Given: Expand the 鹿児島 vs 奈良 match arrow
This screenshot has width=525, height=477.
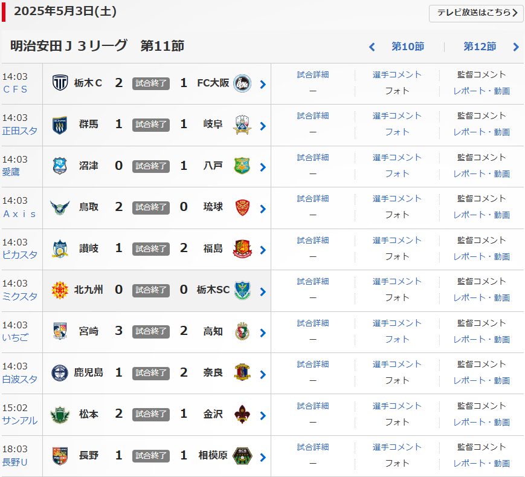Looking at the screenshot, I should (x=263, y=374).
